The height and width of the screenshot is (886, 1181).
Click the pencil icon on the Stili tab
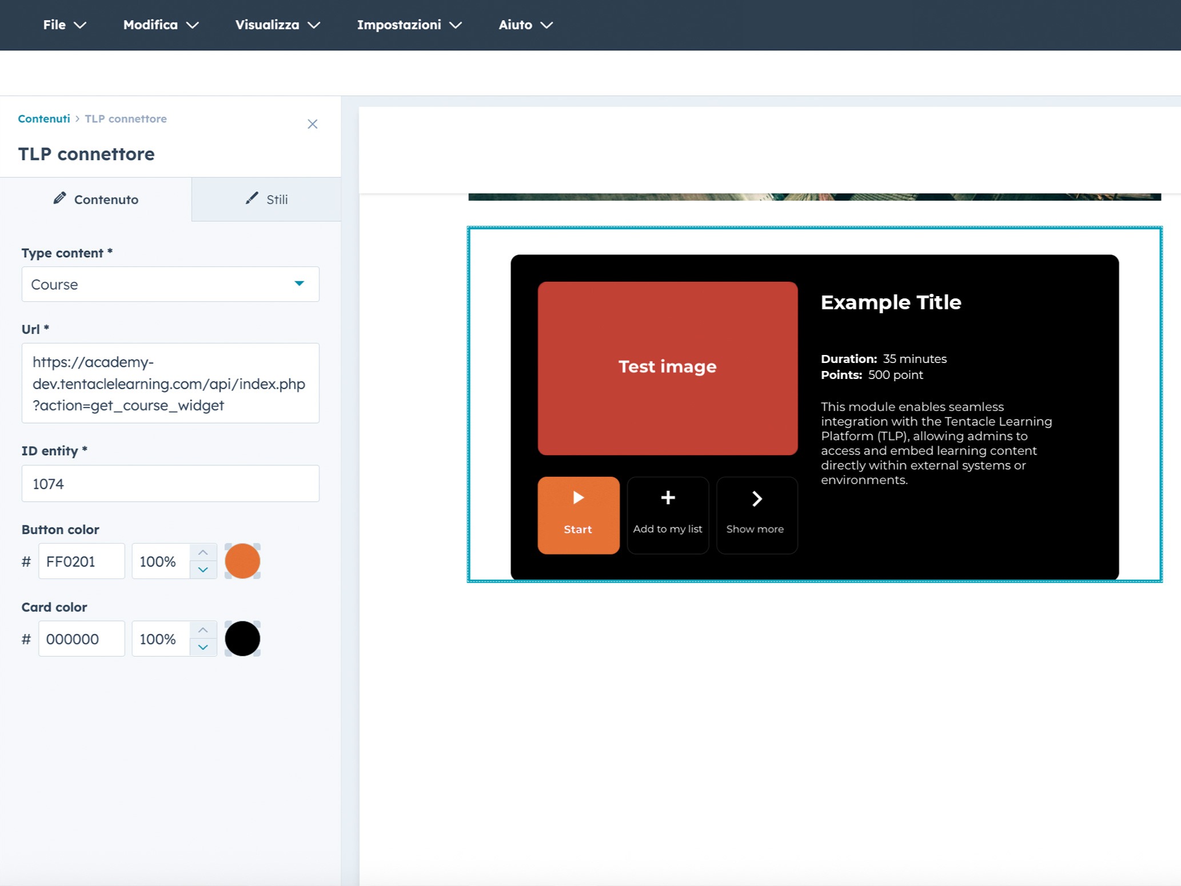[252, 198]
